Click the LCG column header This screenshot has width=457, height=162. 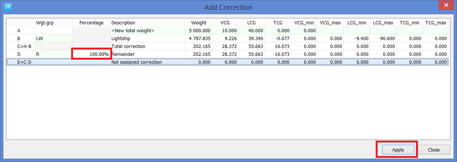pos(251,23)
